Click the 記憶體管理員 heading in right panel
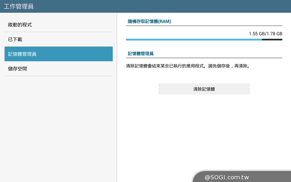This screenshot has height=182, width=291. point(141,54)
